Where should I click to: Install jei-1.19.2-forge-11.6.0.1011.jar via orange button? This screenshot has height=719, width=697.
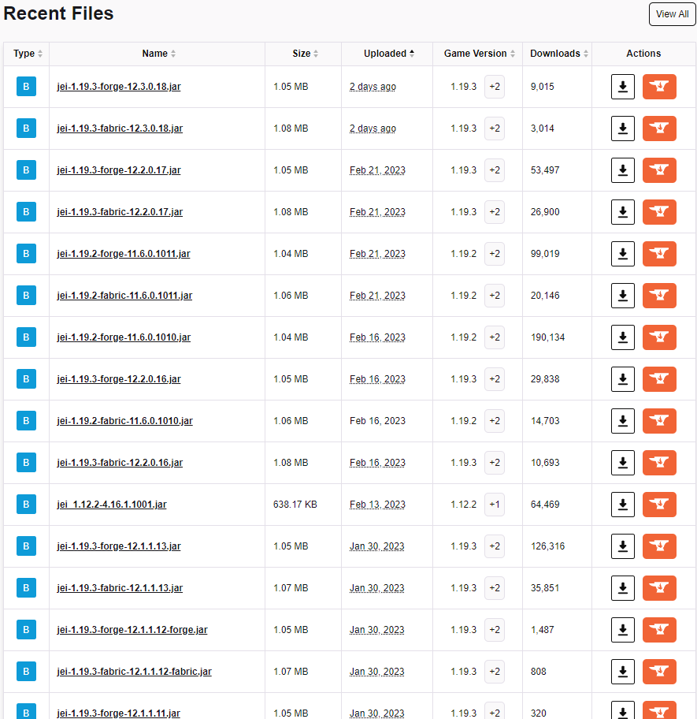(x=659, y=254)
